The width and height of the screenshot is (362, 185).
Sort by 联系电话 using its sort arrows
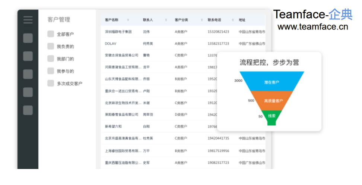tap(233, 20)
